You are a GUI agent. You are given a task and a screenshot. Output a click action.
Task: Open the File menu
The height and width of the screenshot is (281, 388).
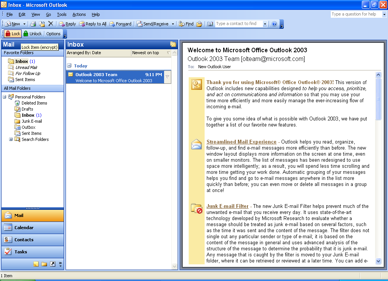9,14
